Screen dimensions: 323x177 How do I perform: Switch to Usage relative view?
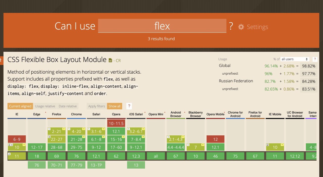coord(45,106)
